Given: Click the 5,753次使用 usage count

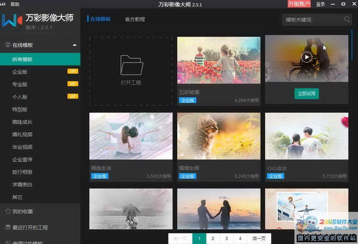Looking at the screenshot, I should click(334, 176).
